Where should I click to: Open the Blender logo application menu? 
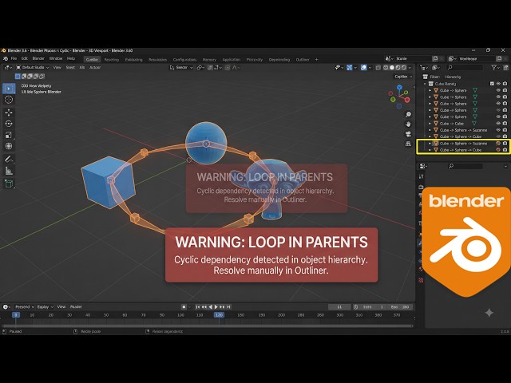[x=6, y=59]
